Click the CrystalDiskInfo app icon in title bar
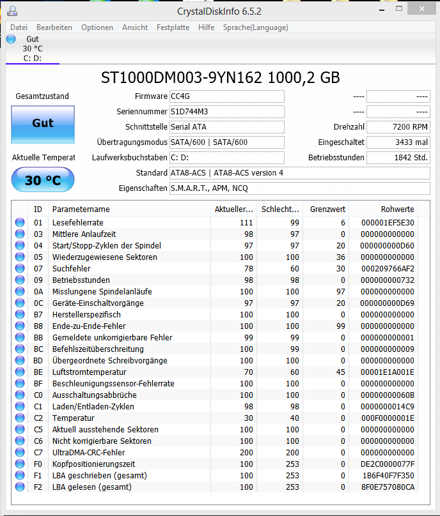This screenshot has height=516, width=440. [x=12, y=11]
